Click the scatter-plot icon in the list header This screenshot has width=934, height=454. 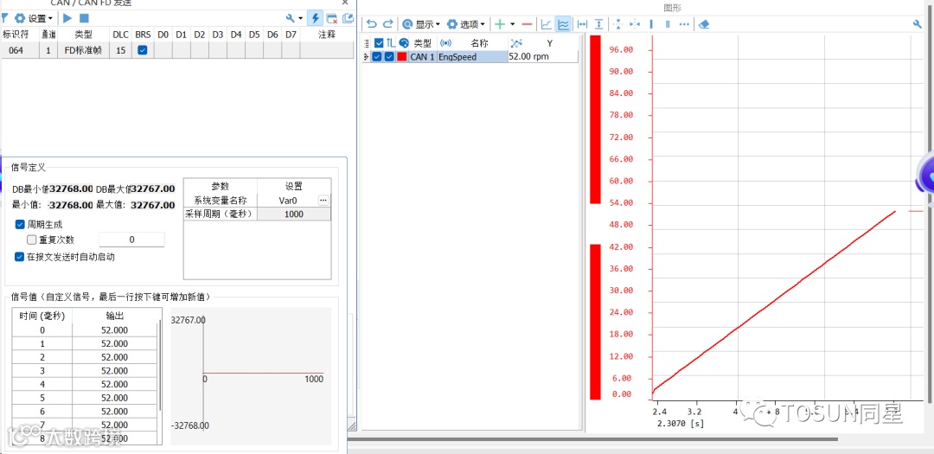click(516, 43)
